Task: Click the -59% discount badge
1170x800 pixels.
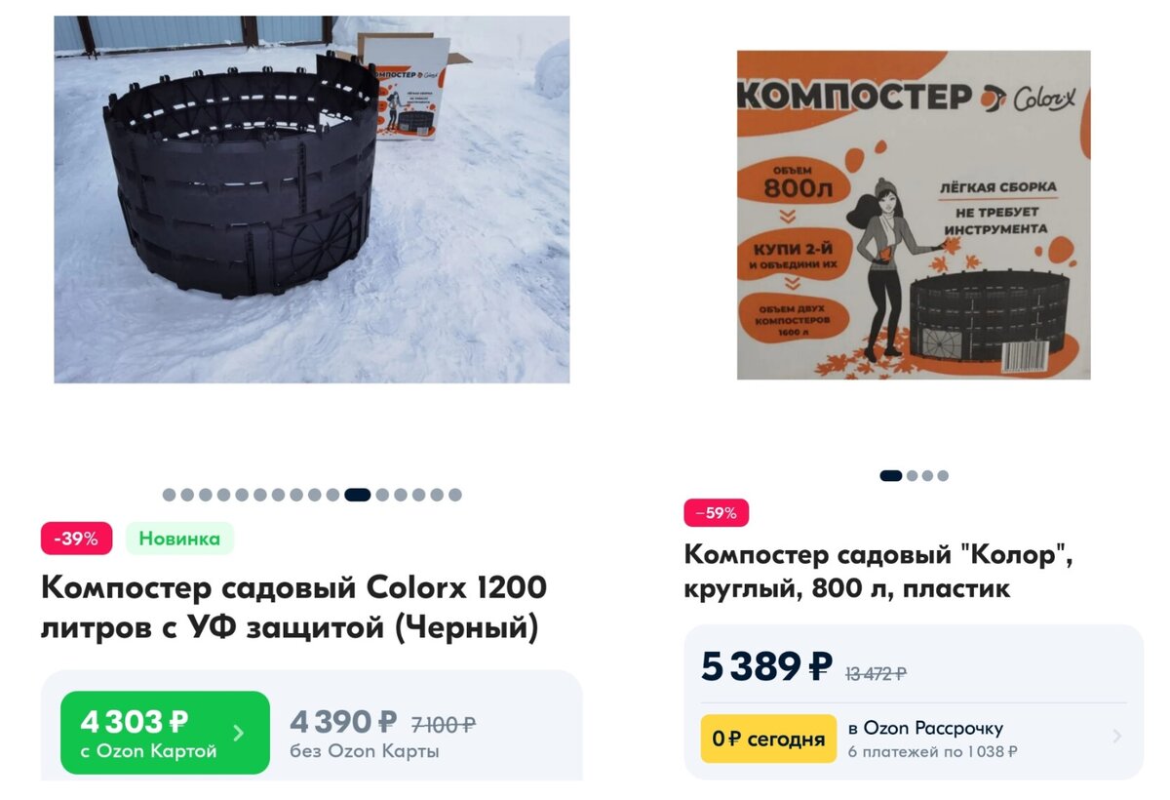Action: point(717,513)
